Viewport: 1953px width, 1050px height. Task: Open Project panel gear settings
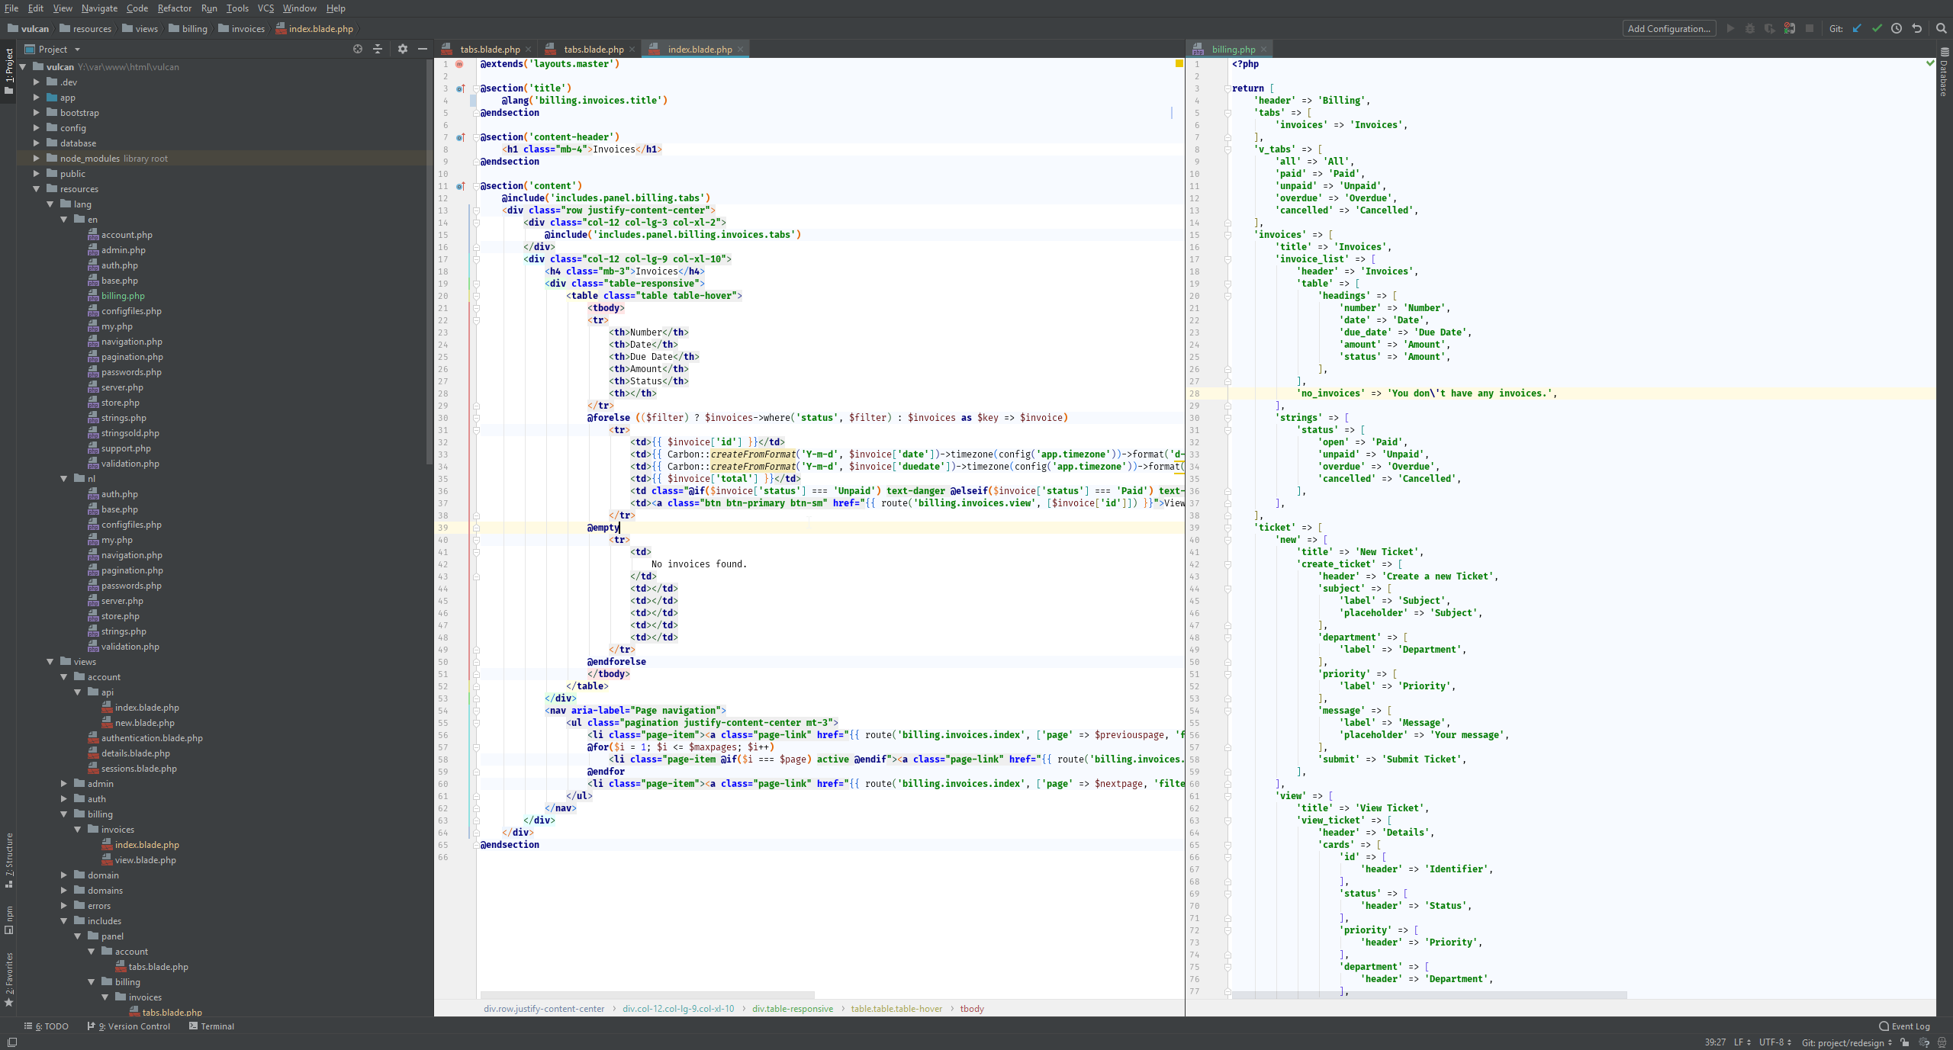click(403, 49)
